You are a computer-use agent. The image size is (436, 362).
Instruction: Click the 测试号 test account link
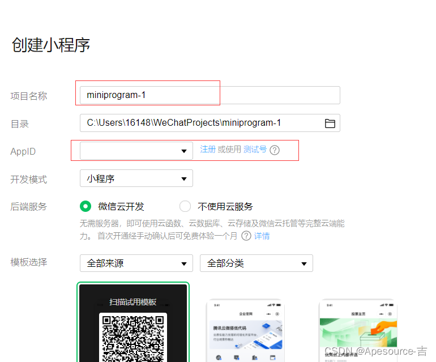coord(255,150)
